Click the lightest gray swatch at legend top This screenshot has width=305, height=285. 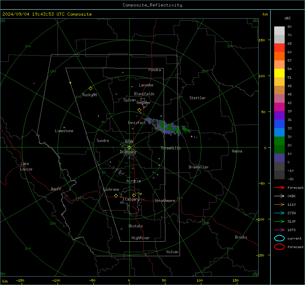point(279,31)
